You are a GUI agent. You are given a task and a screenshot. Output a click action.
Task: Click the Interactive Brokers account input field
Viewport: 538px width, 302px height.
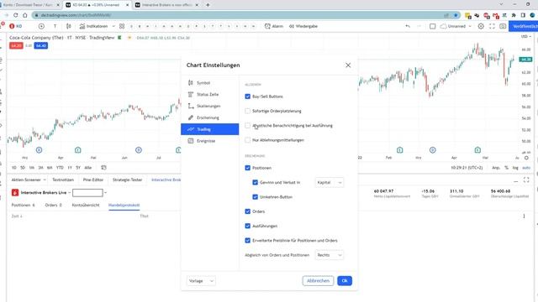pos(87,193)
